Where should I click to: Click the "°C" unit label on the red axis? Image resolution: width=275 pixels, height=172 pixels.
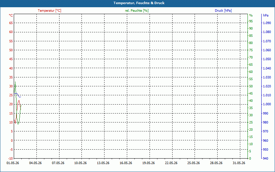coord(11,15)
